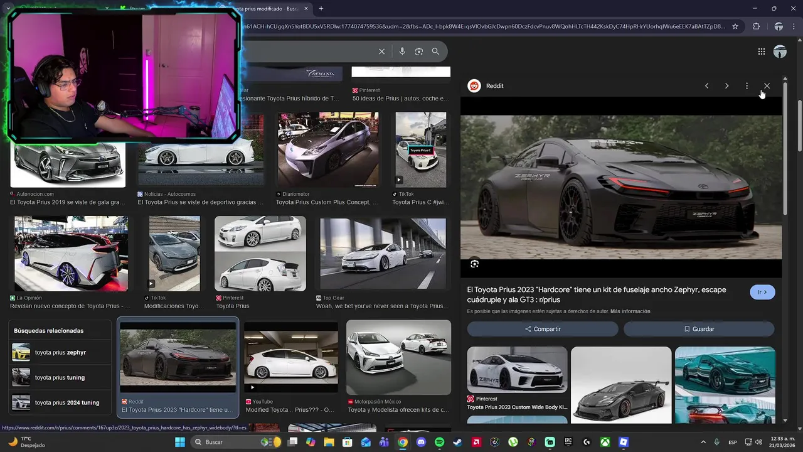Select related search toyota prius tuning
Viewport: 803px width, 452px height.
coord(60,377)
